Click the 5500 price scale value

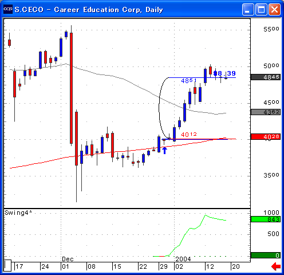tap(271, 29)
